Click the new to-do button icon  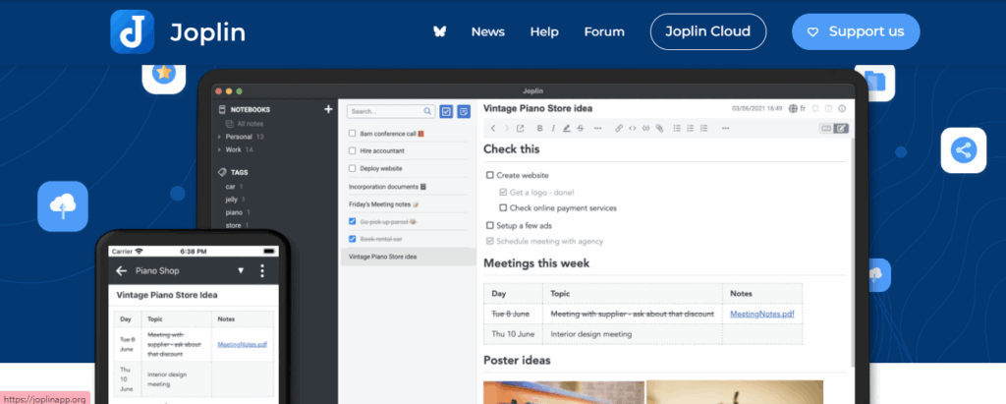(447, 111)
